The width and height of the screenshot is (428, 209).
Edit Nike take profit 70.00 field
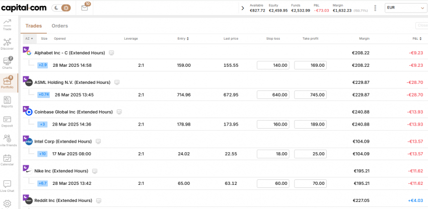(x=310, y=183)
